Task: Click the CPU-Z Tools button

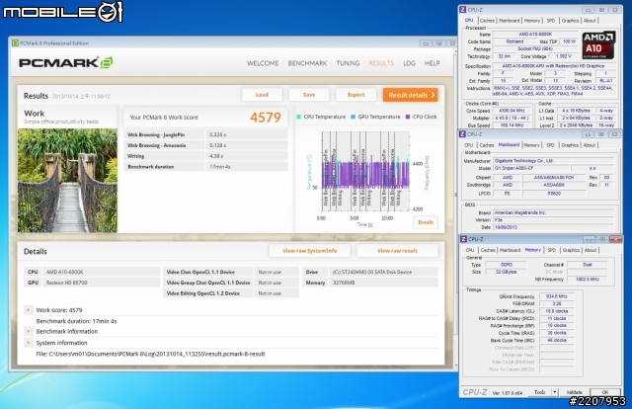Action: (540, 392)
